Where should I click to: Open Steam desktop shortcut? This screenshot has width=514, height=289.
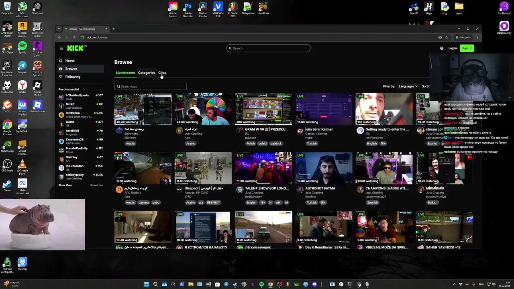coord(7,186)
